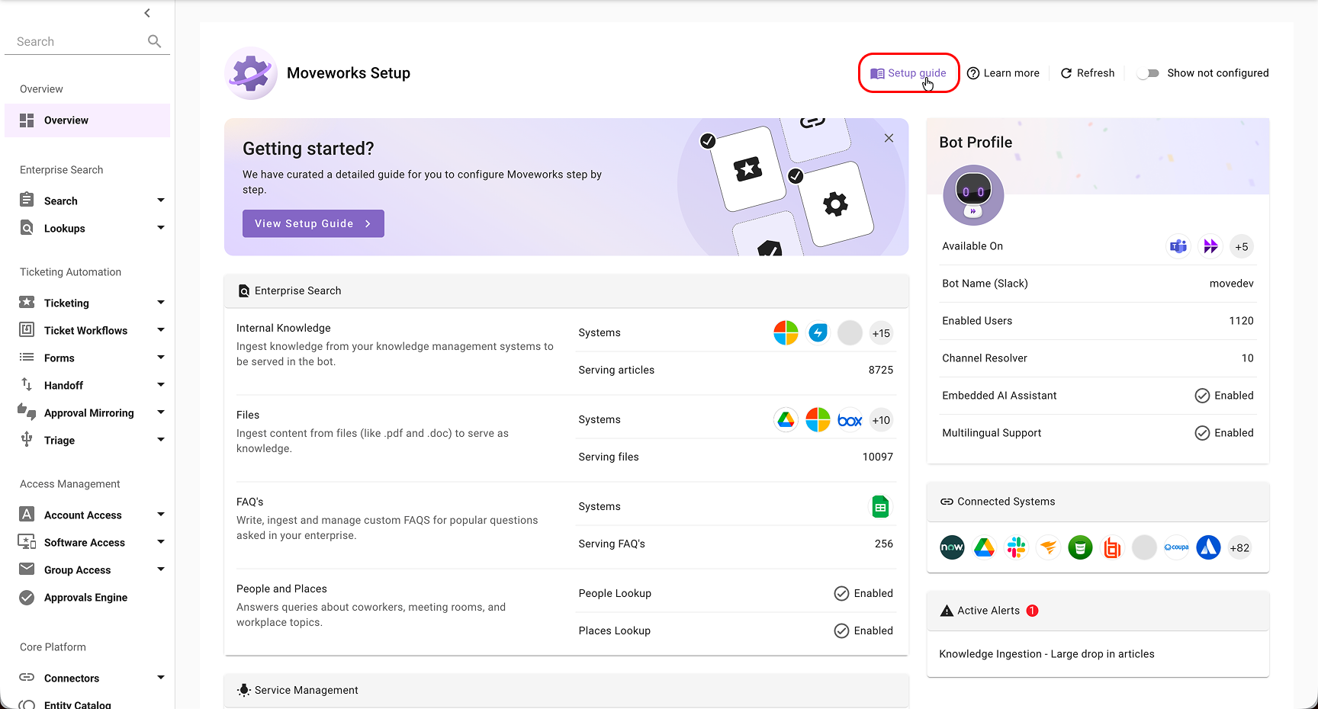The width and height of the screenshot is (1318, 709).
Task: Close the Getting started banner
Action: [x=889, y=138]
